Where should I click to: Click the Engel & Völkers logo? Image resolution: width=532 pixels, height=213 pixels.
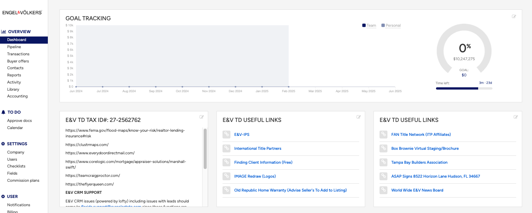(x=22, y=12)
